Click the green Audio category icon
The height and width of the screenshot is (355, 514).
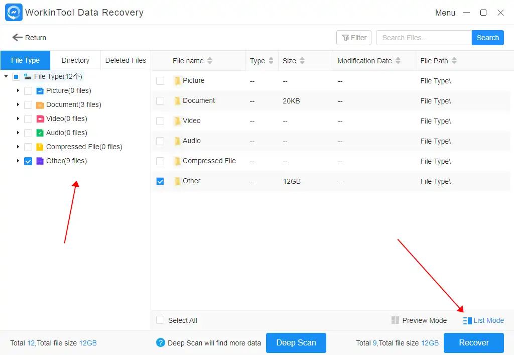pyautogui.click(x=40, y=133)
